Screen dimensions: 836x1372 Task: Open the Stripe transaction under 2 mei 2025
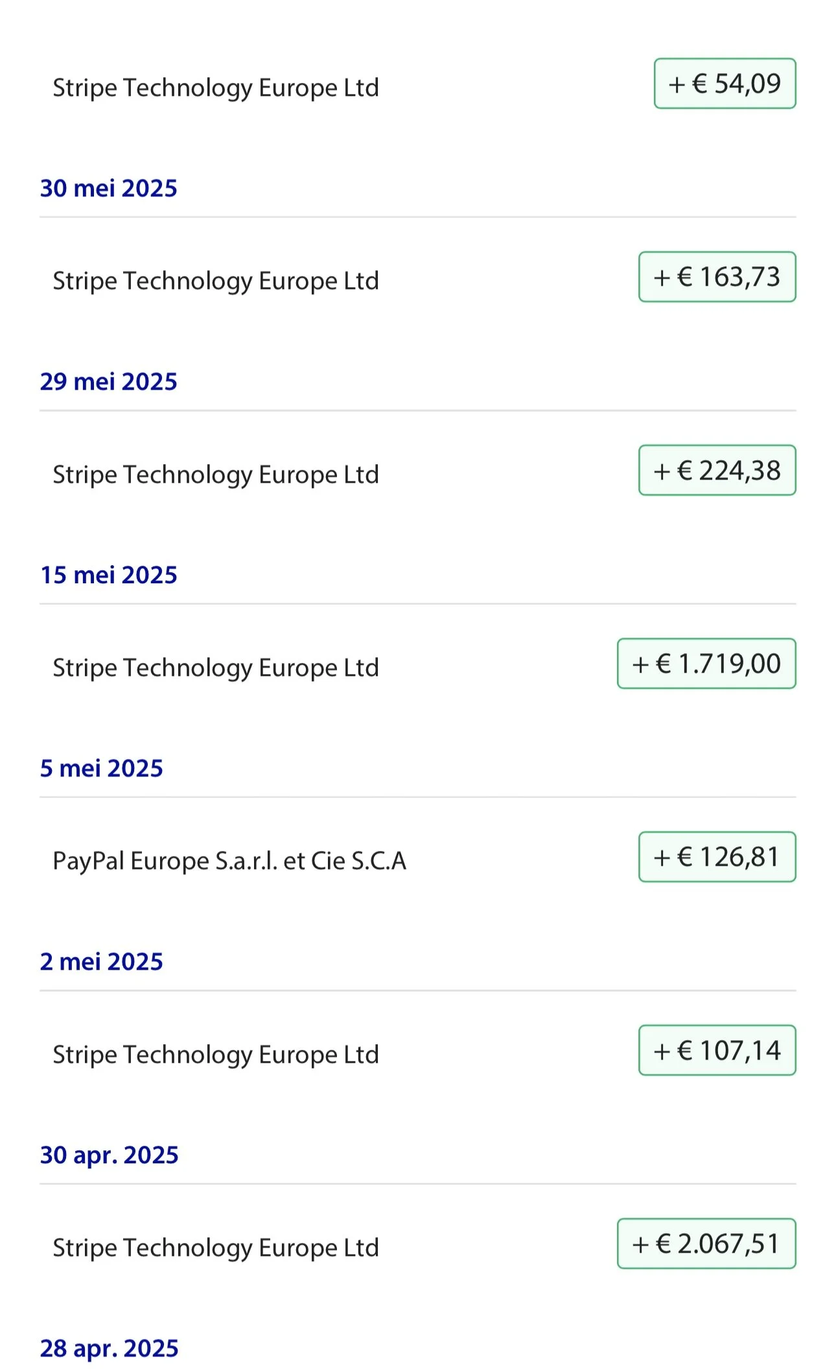coord(418,1052)
